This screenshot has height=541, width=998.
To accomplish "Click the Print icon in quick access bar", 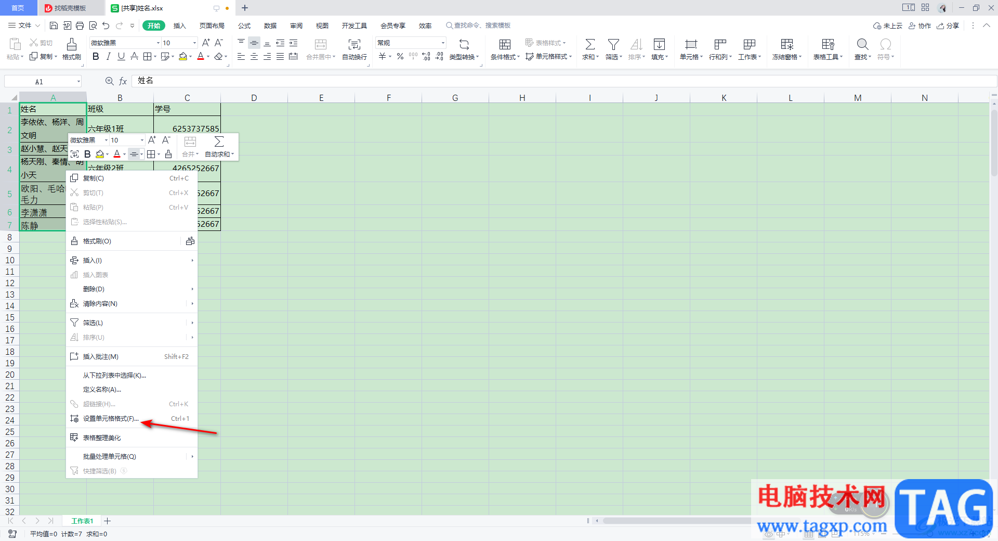I will click(x=80, y=25).
